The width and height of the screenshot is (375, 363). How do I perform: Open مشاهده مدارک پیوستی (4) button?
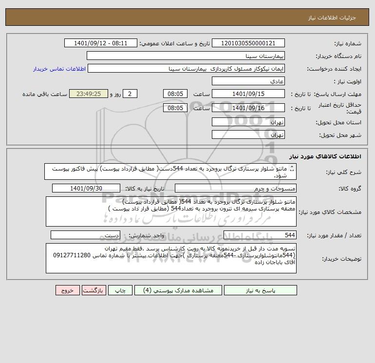(x=178, y=290)
